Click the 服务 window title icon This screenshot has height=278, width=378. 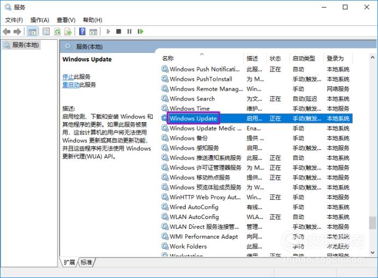(8, 7)
